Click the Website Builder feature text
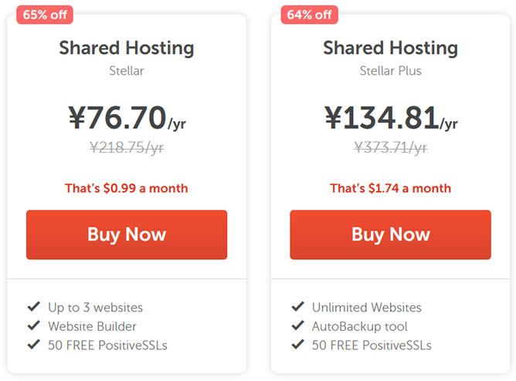This screenshot has height=381, width=516. tap(92, 326)
